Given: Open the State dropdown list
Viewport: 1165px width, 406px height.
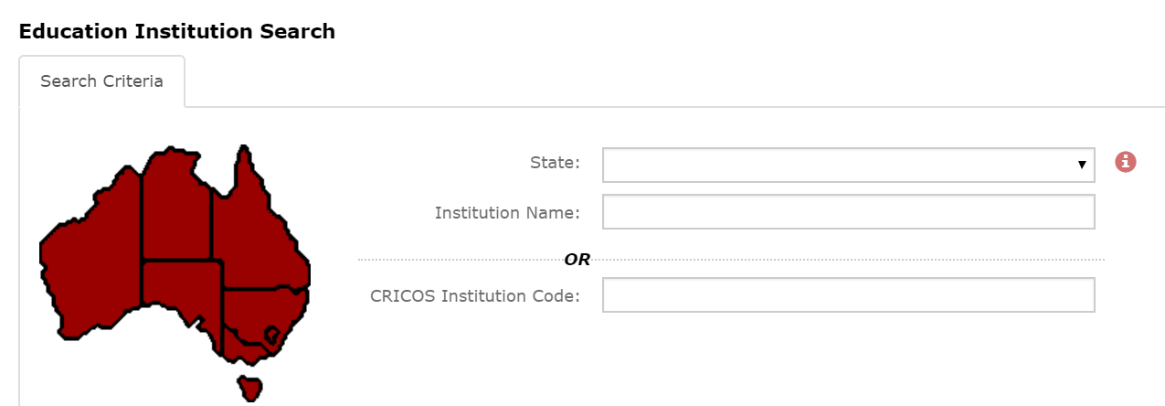Looking at the screenshot, I should pyautogui.click(x=849, y=165).
